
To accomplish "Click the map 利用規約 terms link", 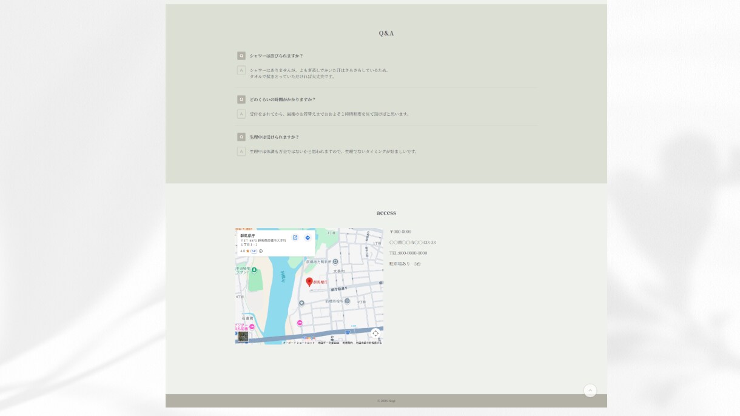I will click(348, 343).
